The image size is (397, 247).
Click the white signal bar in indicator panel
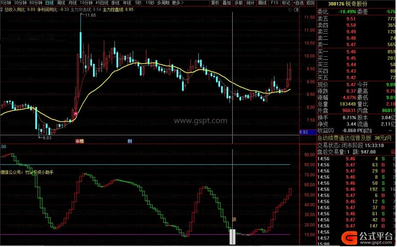tap(232, 237)
